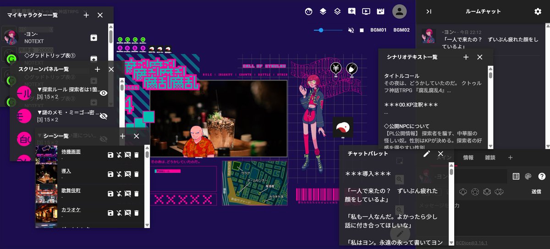The width and height of the screenshot is (550, 249).
Task: Save the 導入 scene
Action: pyautogui.click(x=110, y=174)
